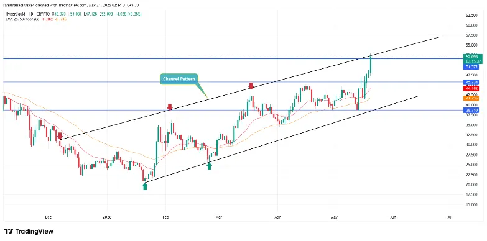Click the created-with TradingView.com attribution header
487x241 pixels.
click(71, 5)
